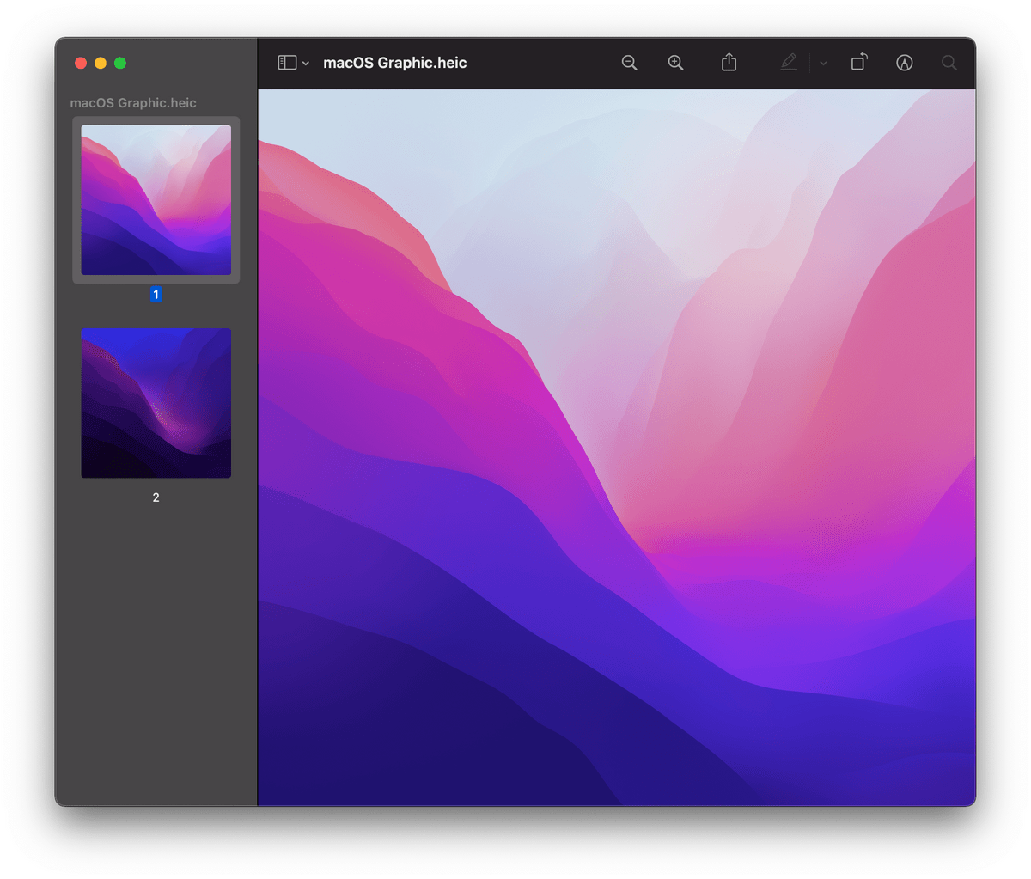Viewport: 1031px width, 879px height.
Task: Zoom out of the image
Action: [630, 63]
